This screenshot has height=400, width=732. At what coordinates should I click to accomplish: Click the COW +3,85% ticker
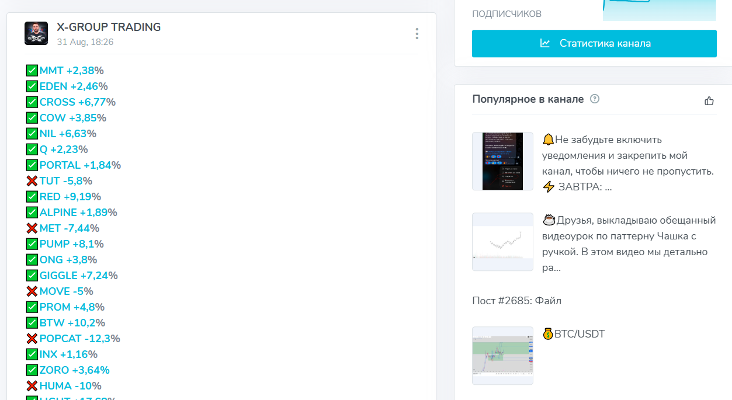[x=73, y=118]
